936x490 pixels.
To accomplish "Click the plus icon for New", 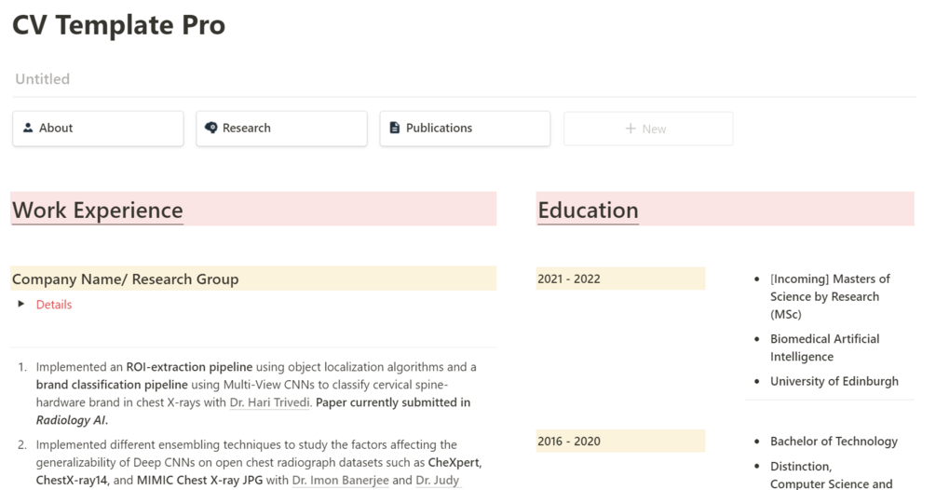I will 631,129.
